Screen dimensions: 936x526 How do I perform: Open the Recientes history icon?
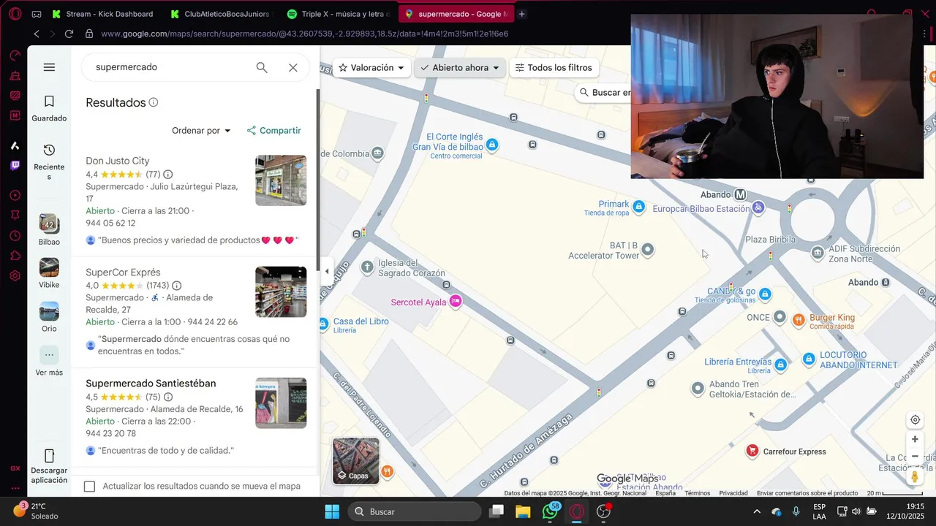(x=49, y=150)
